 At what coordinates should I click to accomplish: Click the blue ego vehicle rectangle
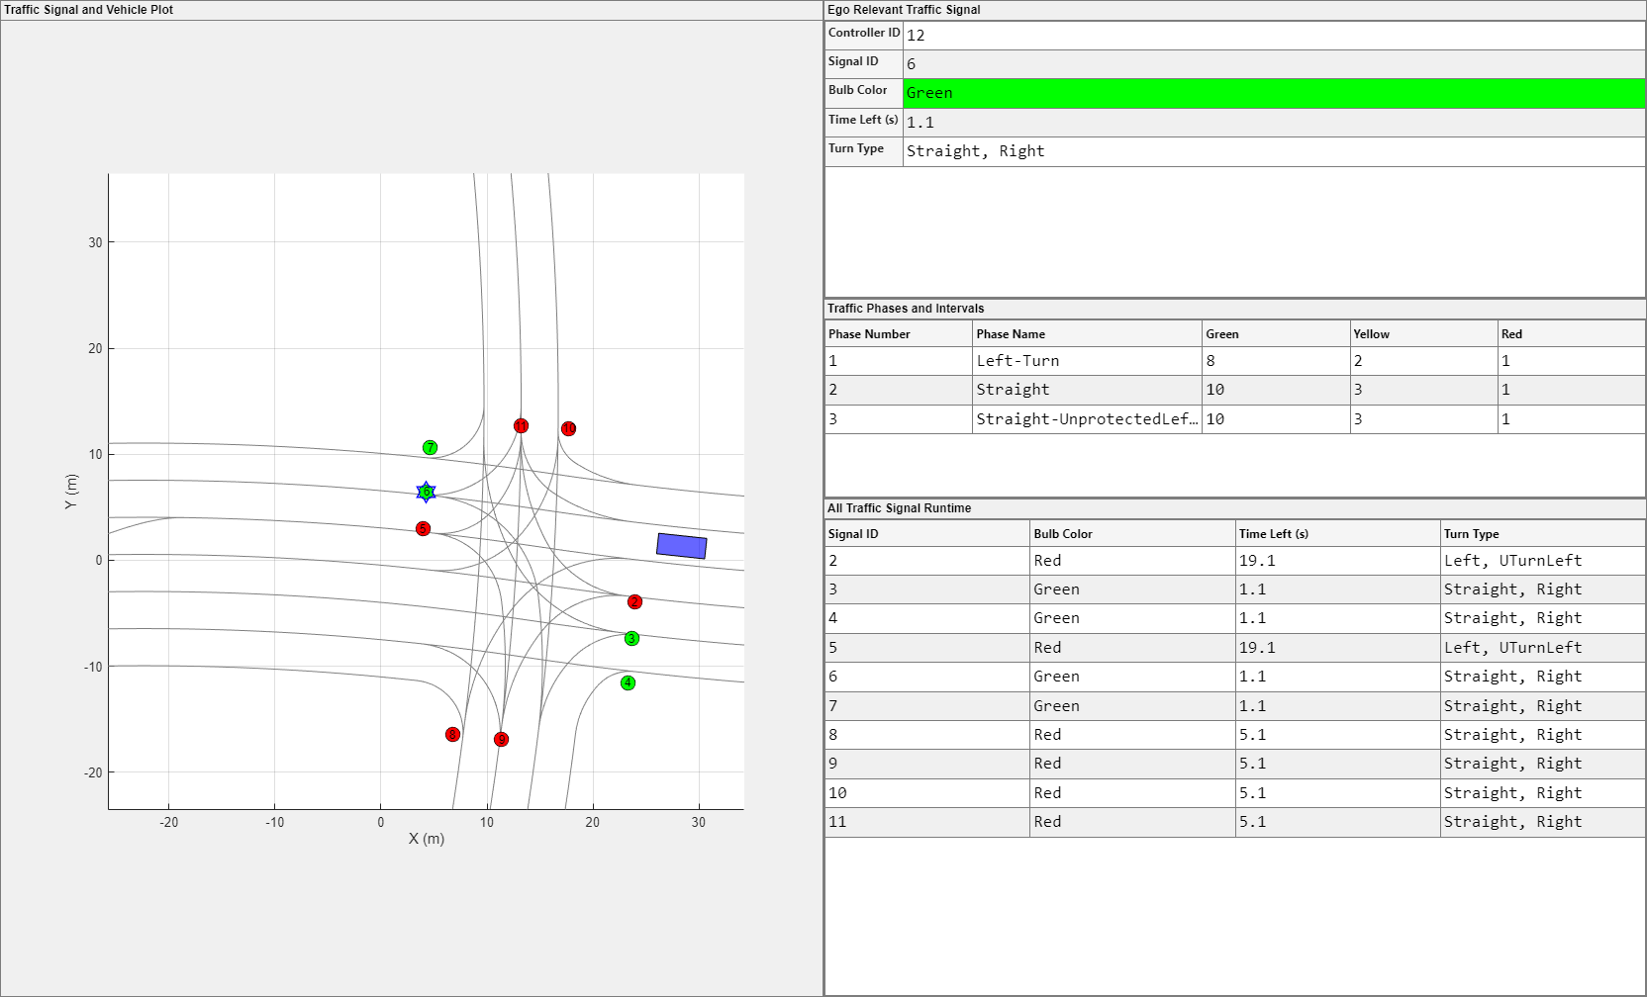coord(681,546)
